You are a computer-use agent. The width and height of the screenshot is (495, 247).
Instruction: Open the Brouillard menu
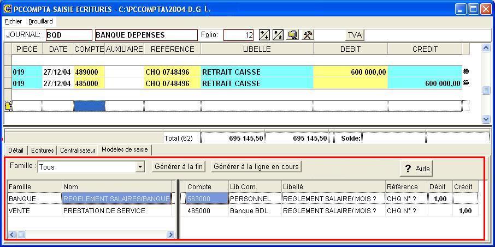40,21
